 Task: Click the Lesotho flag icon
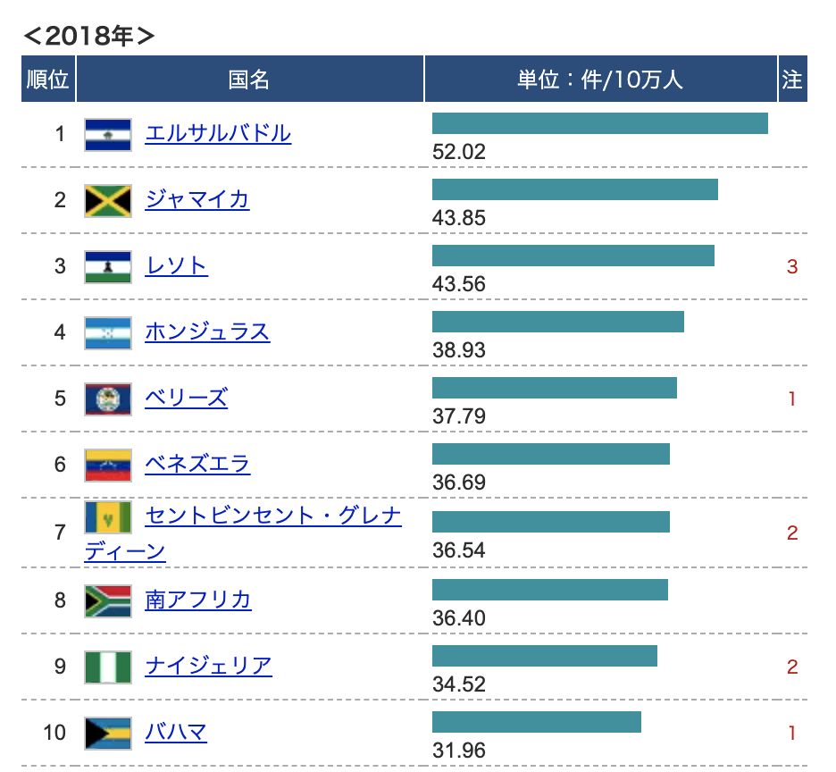click(x=108, y=266)
